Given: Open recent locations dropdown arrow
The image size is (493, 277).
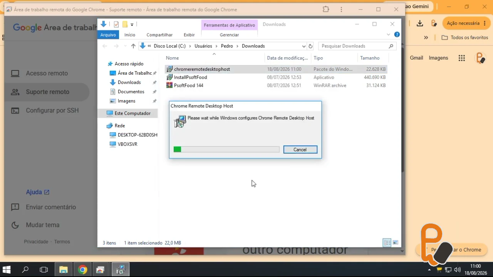Looking at the screenshot, I should pyautogui.click(x=124, y=46).
